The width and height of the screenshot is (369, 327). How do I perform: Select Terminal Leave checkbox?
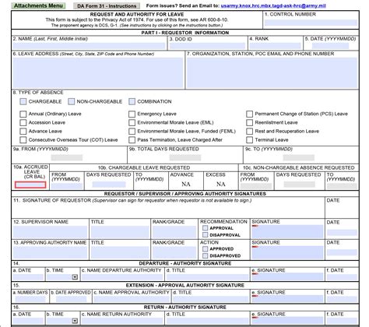249,140
